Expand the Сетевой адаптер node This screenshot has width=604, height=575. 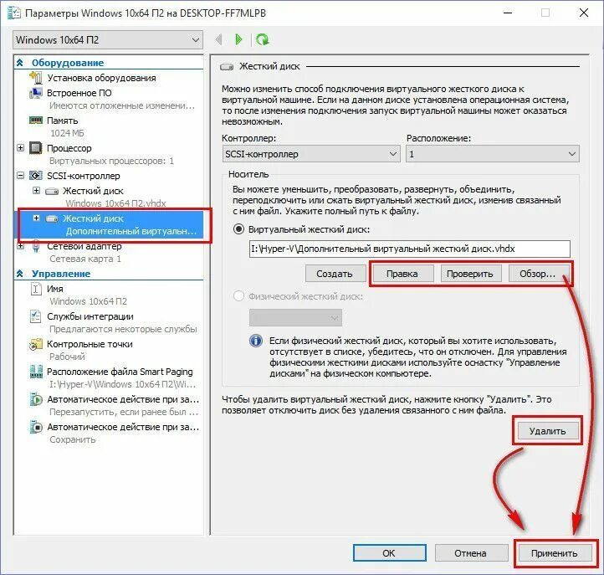[x=21, y=246]
